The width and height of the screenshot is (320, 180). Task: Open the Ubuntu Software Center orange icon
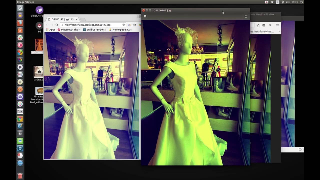(x=20, y=30)
